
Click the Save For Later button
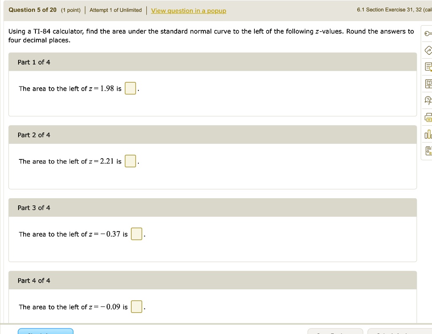[x=335, y=333]
